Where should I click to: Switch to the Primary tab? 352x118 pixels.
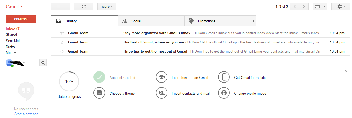(x=84, y=21)
